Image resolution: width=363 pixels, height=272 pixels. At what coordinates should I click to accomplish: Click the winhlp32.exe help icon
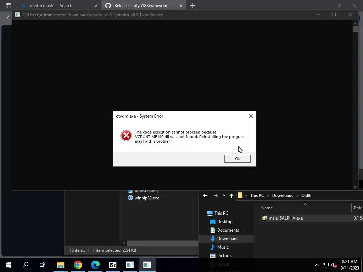tap(130, 198)
